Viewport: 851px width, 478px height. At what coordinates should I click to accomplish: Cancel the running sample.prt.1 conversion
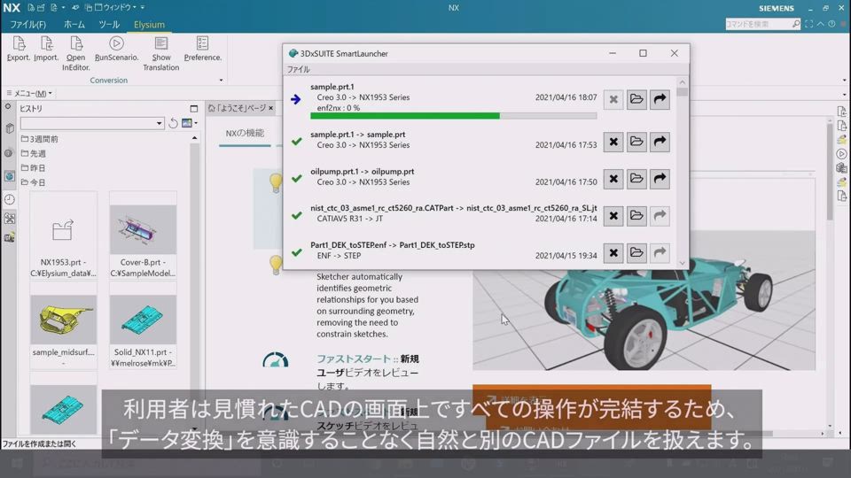pos(613,99)
